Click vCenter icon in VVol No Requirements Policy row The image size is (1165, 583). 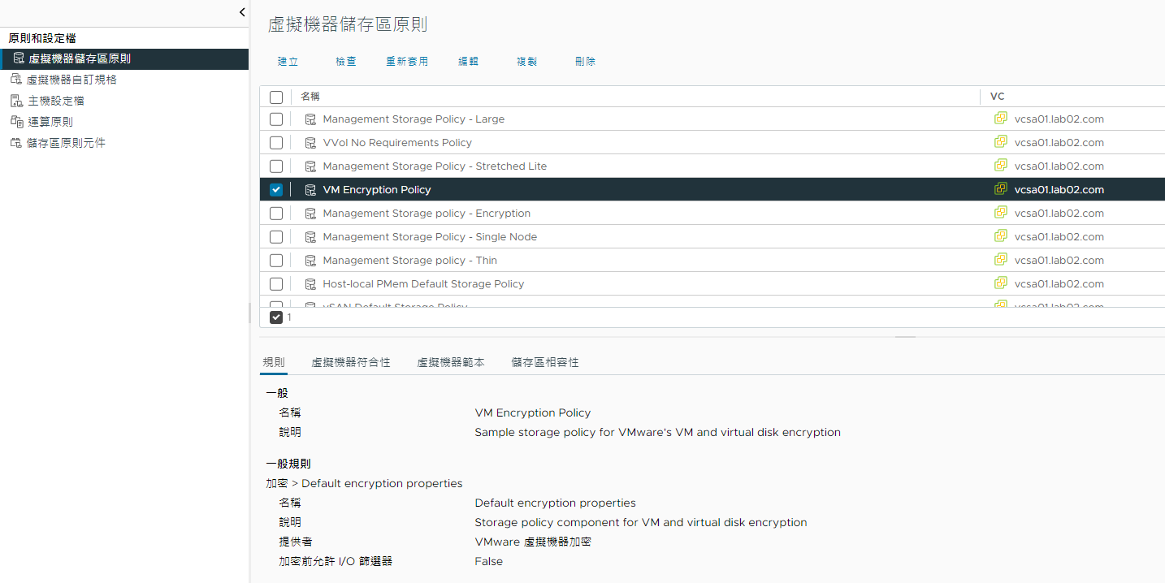(x=1001, y=142)
